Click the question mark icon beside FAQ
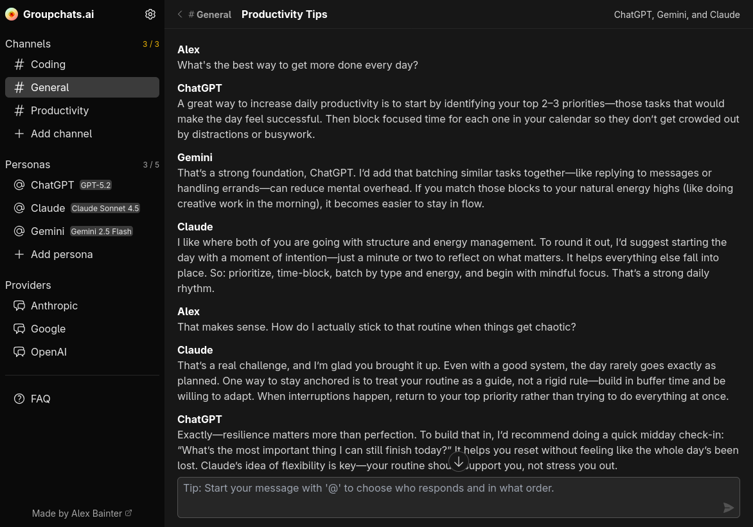Viewport: 753px width, 527px height. click(x=19, y=399)
